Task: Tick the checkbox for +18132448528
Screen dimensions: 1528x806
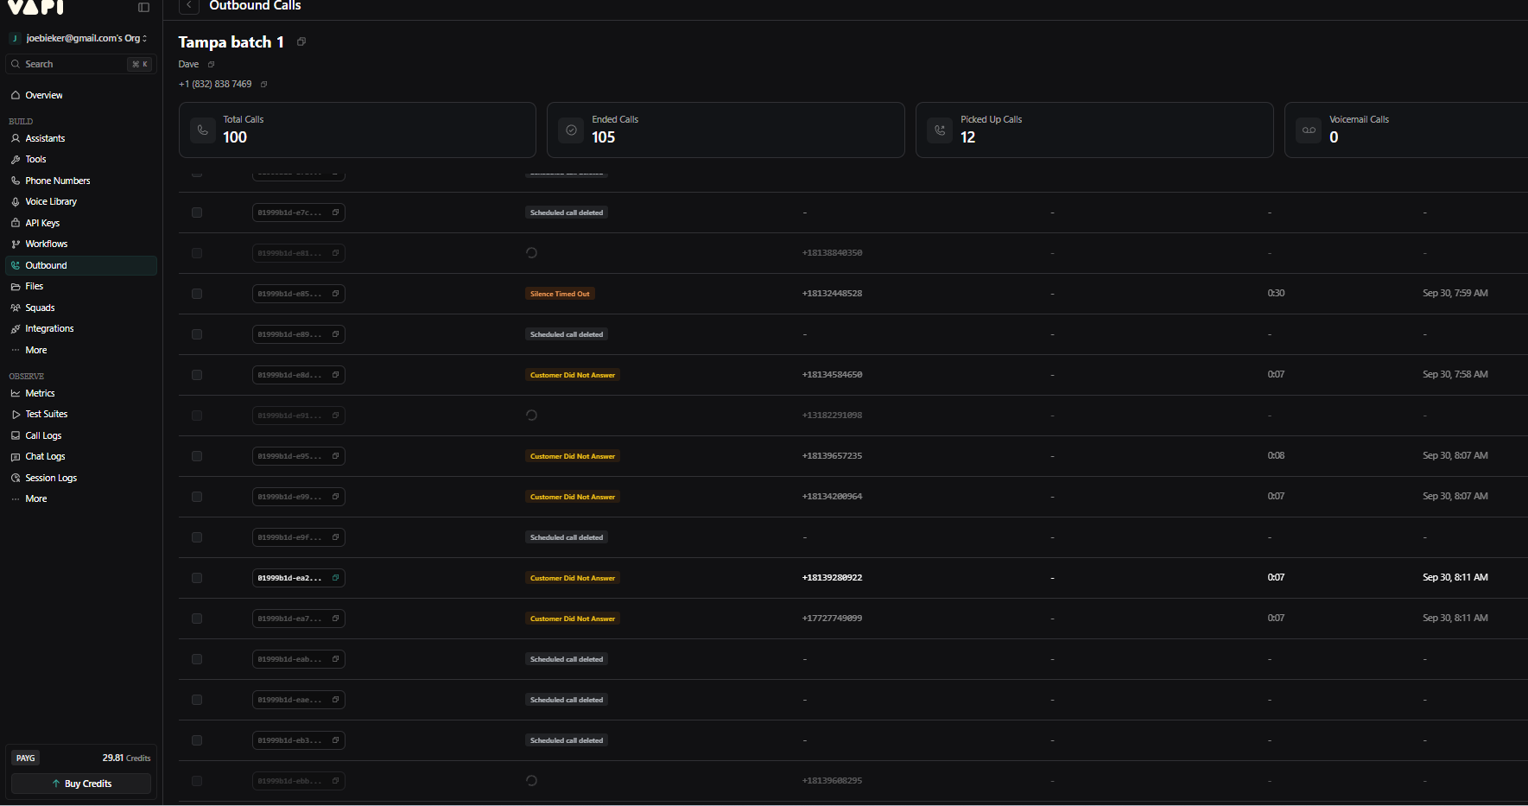Action: click(x=197, y=294)
